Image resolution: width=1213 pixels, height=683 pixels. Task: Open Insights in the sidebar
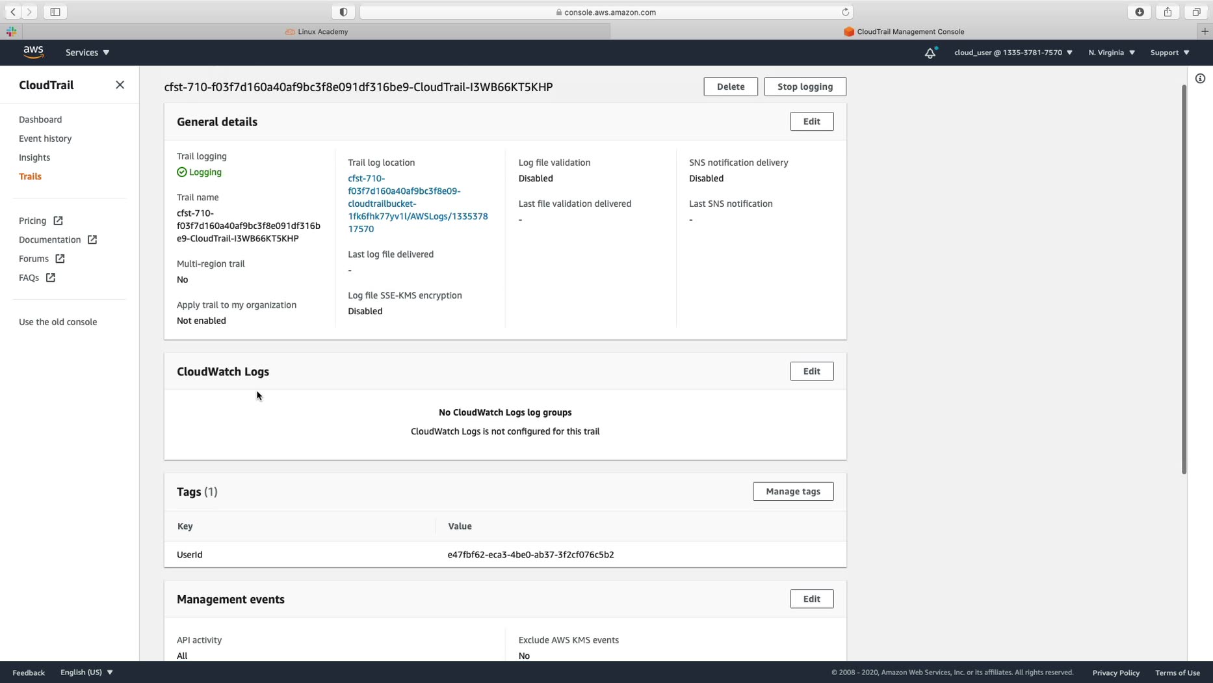pyautogui.click(x=34, y=157)
